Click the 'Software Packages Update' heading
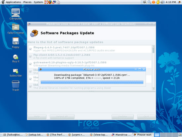 67,33
